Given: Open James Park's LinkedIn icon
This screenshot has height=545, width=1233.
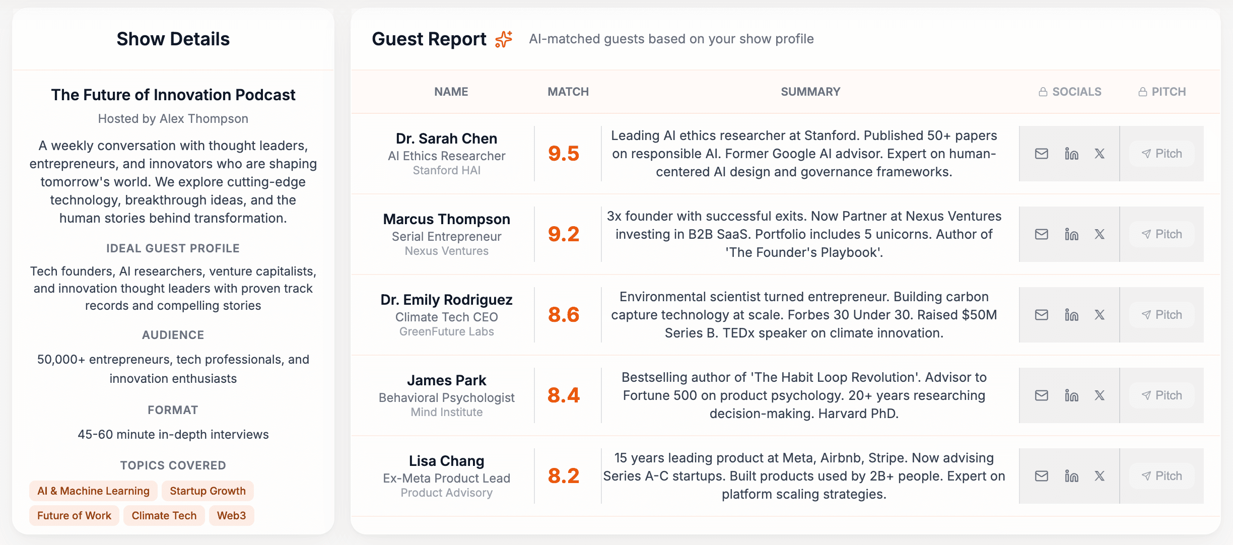Looking at the screenshot, I should tap(1071, 395).
